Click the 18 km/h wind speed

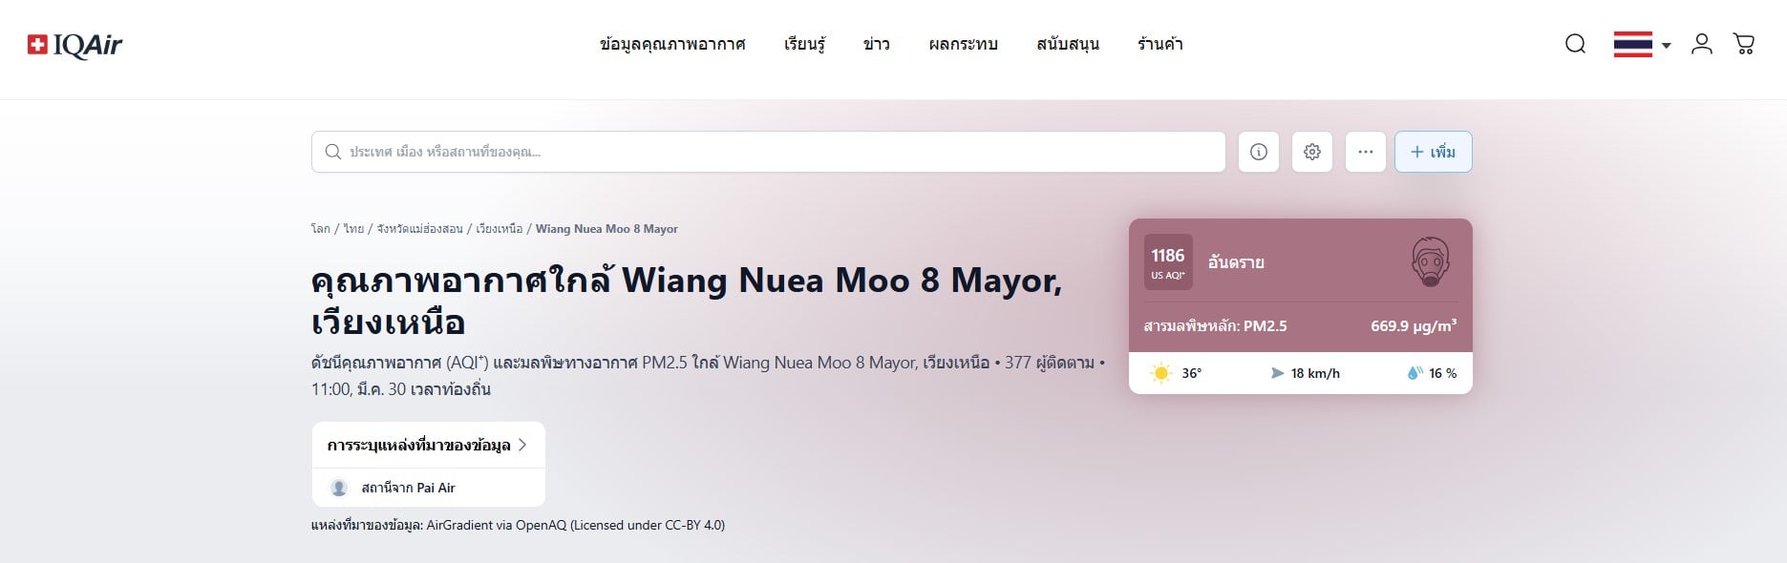[x=1315, y=373]
